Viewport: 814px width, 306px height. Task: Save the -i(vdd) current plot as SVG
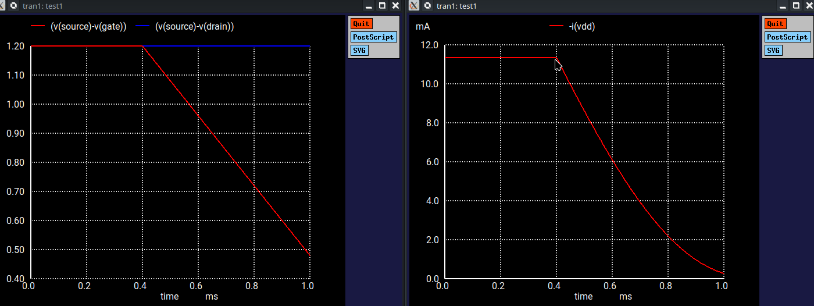click(773, 51)
